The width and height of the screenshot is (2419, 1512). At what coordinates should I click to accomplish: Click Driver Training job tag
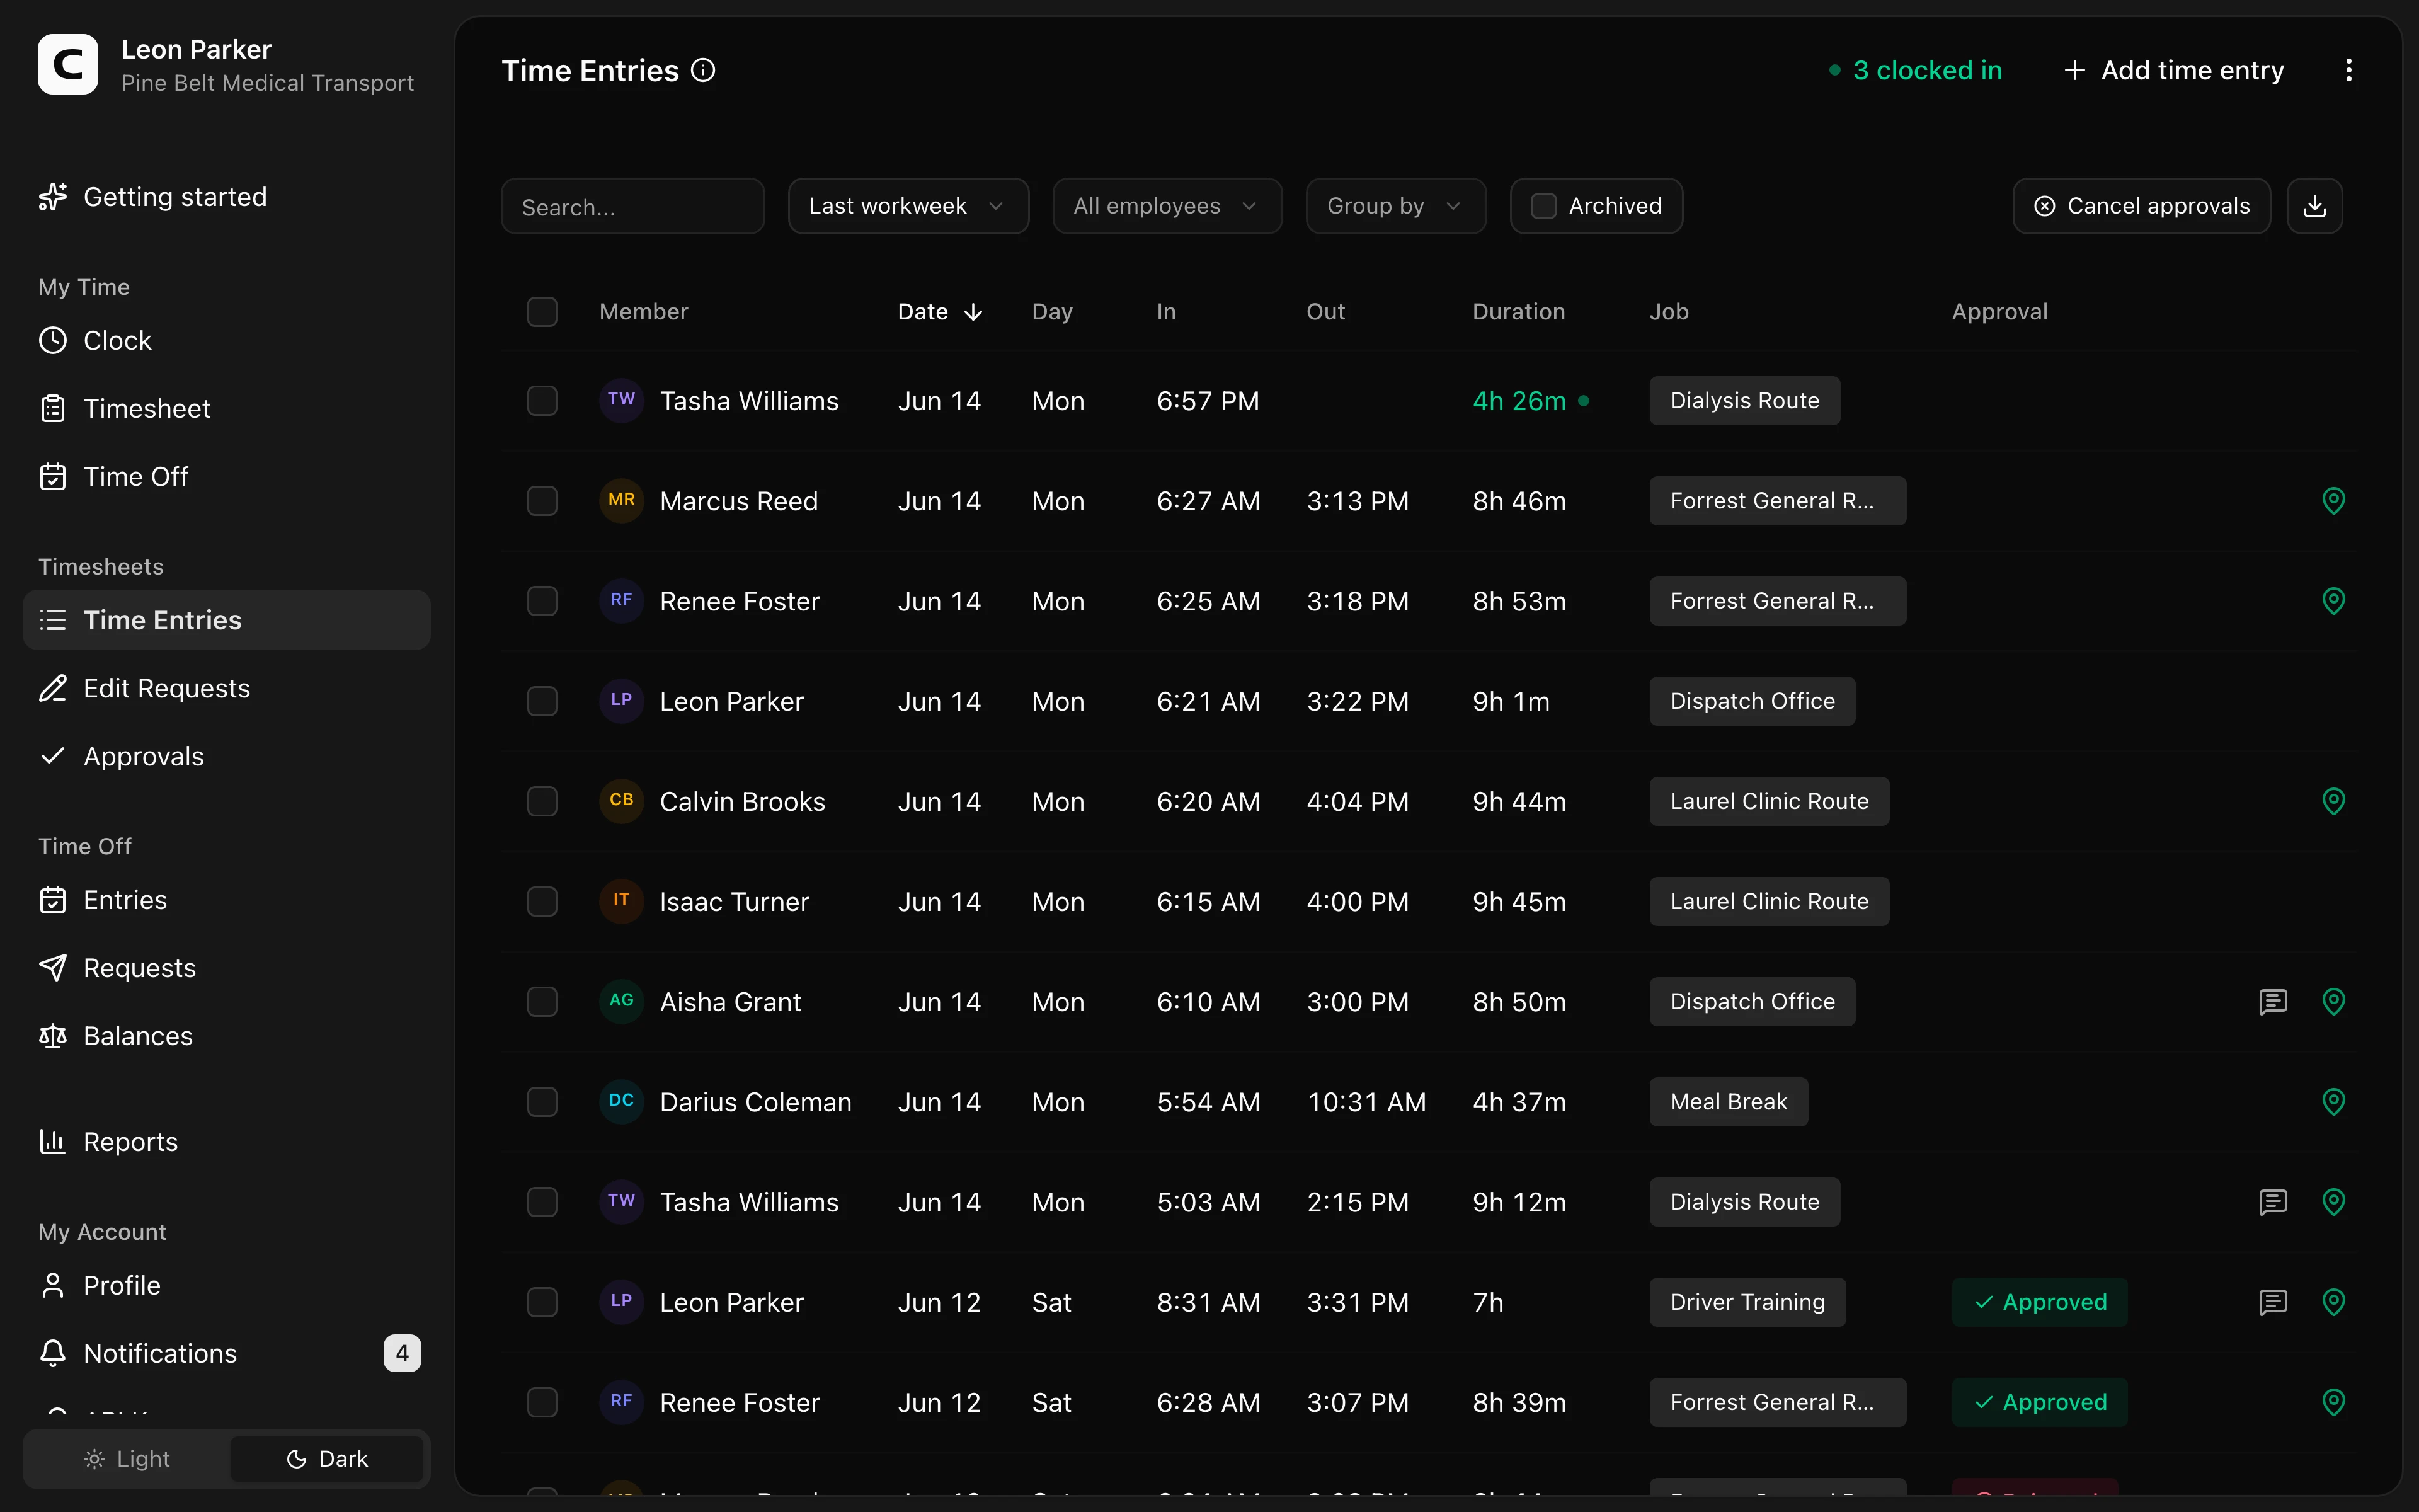pos(1747,1302)
